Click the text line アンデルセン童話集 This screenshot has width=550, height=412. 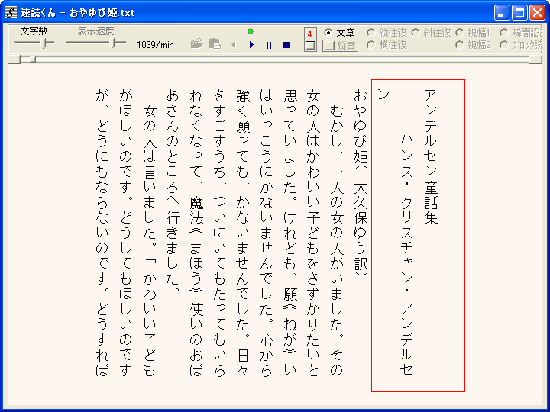click(x=430, y=156)
